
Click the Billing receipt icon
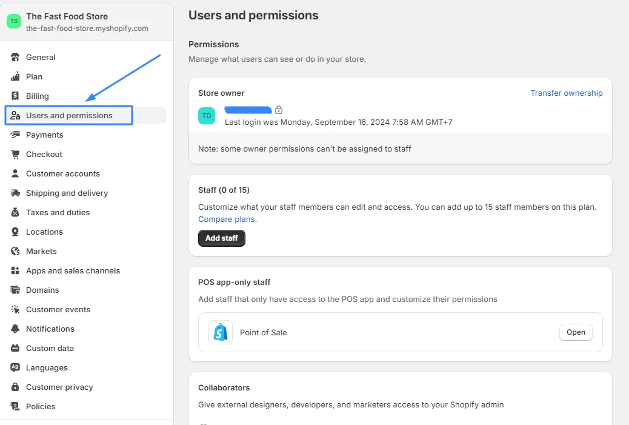pyautogui.click(x=15, y=96)
